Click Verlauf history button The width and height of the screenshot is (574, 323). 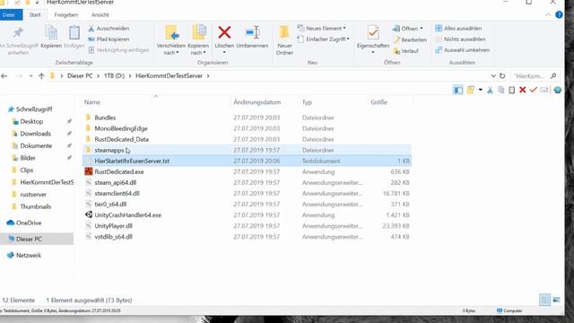tap(405, 51)
